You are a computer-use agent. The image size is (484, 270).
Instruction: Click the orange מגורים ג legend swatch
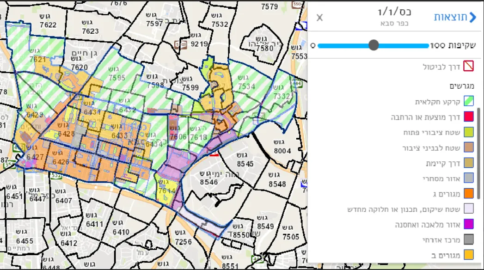pos(468,194)
